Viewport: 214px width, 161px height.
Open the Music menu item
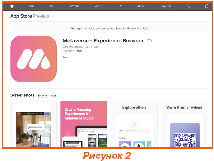tap(141, 6)
